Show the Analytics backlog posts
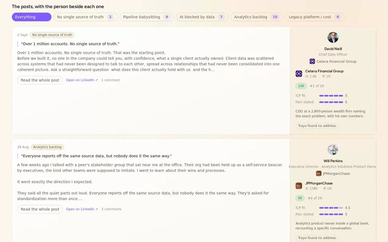388x242 pixels. [x=257, y=17]
